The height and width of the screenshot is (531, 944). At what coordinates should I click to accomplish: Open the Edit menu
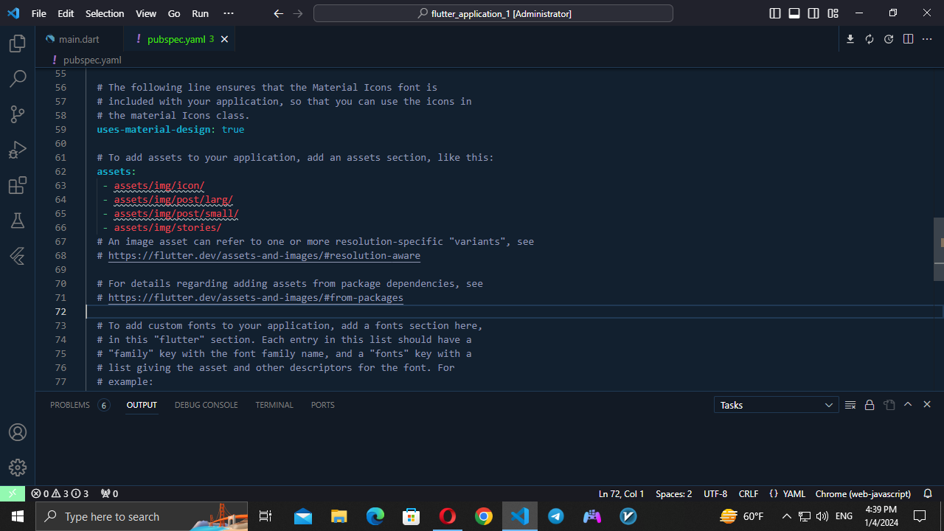coord(66,13)
